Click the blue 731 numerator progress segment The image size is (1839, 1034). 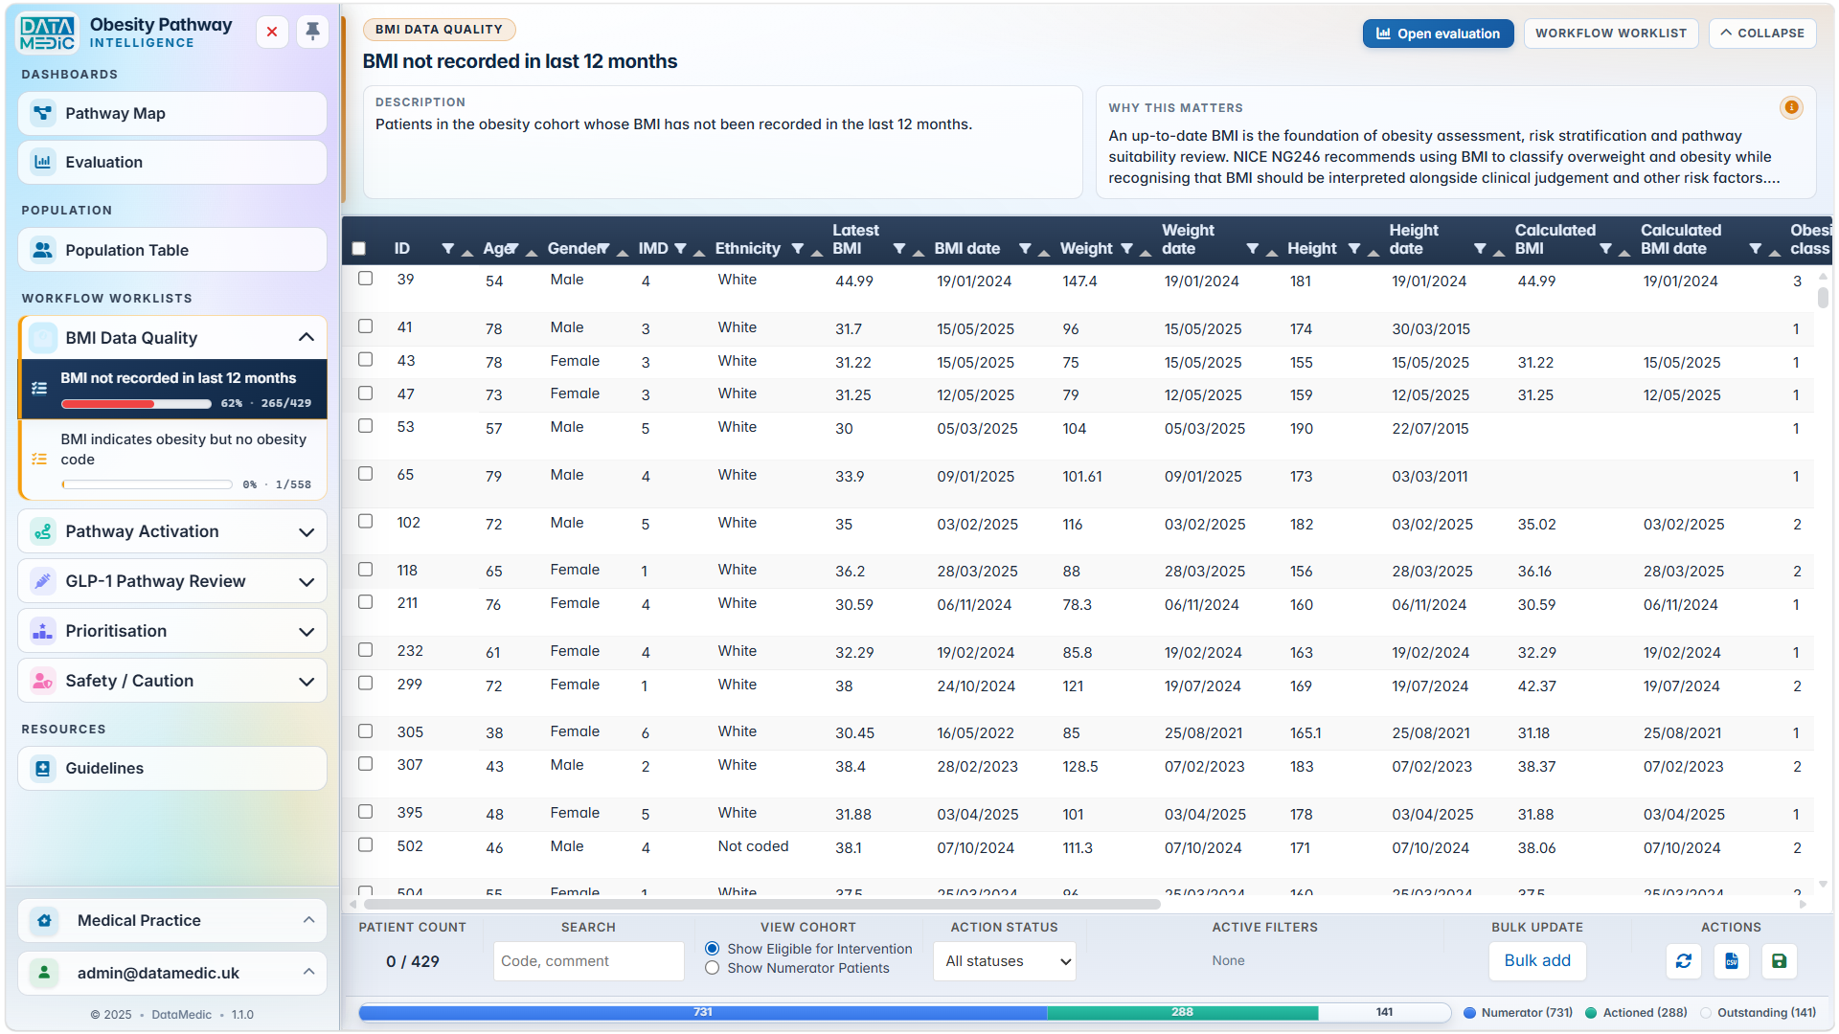coord(703,1012)
